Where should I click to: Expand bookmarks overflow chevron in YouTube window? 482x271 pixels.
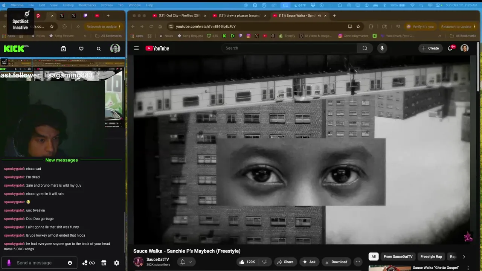click(x=439, y=36)
